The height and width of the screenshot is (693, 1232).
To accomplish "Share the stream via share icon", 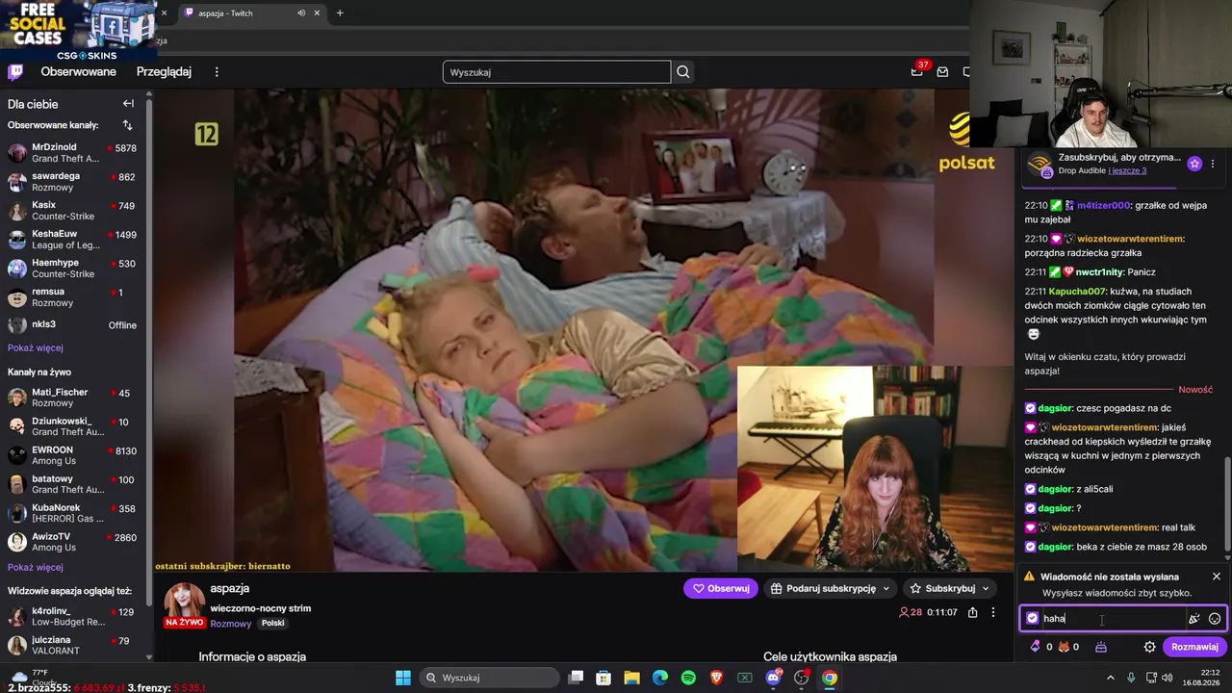I will pyautogui.click(x=973, y=612).
